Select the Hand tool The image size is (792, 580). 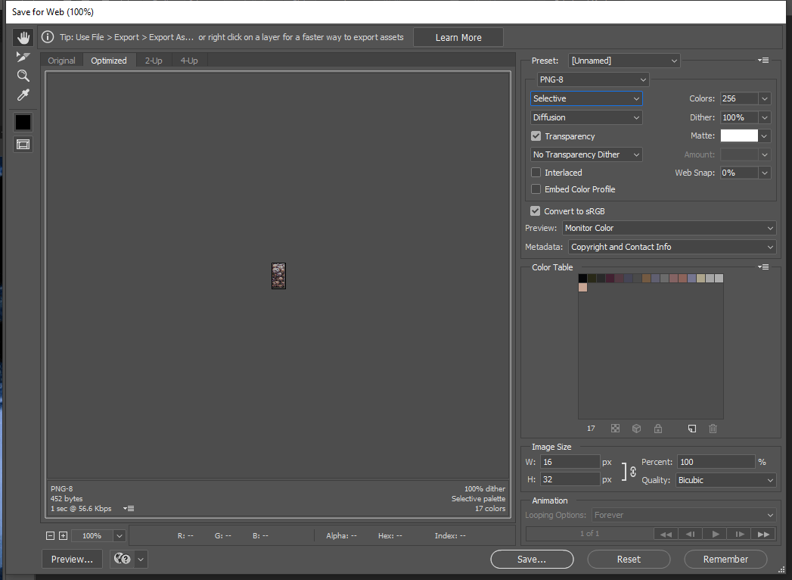coord(23,37)
